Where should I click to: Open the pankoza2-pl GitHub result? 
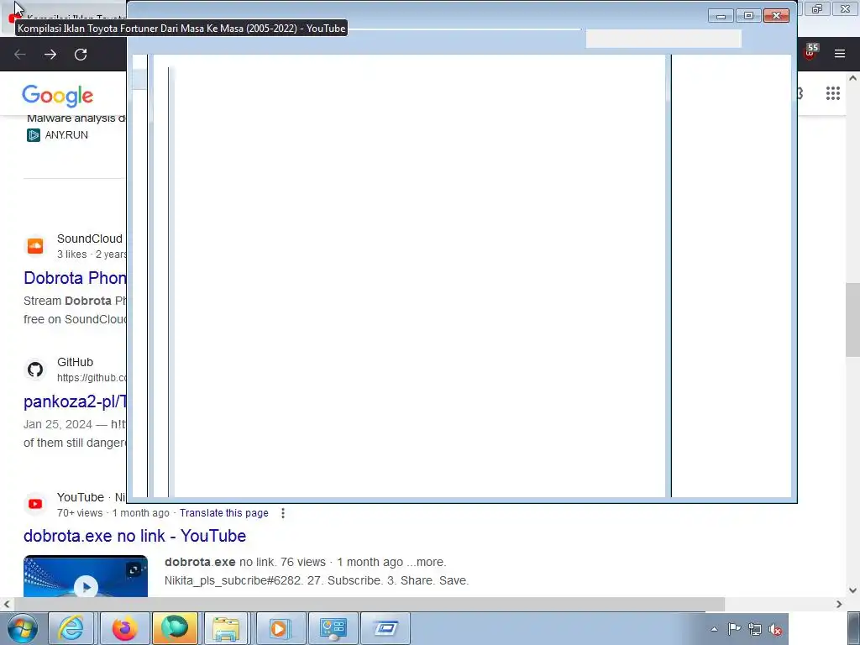[75, 401]
